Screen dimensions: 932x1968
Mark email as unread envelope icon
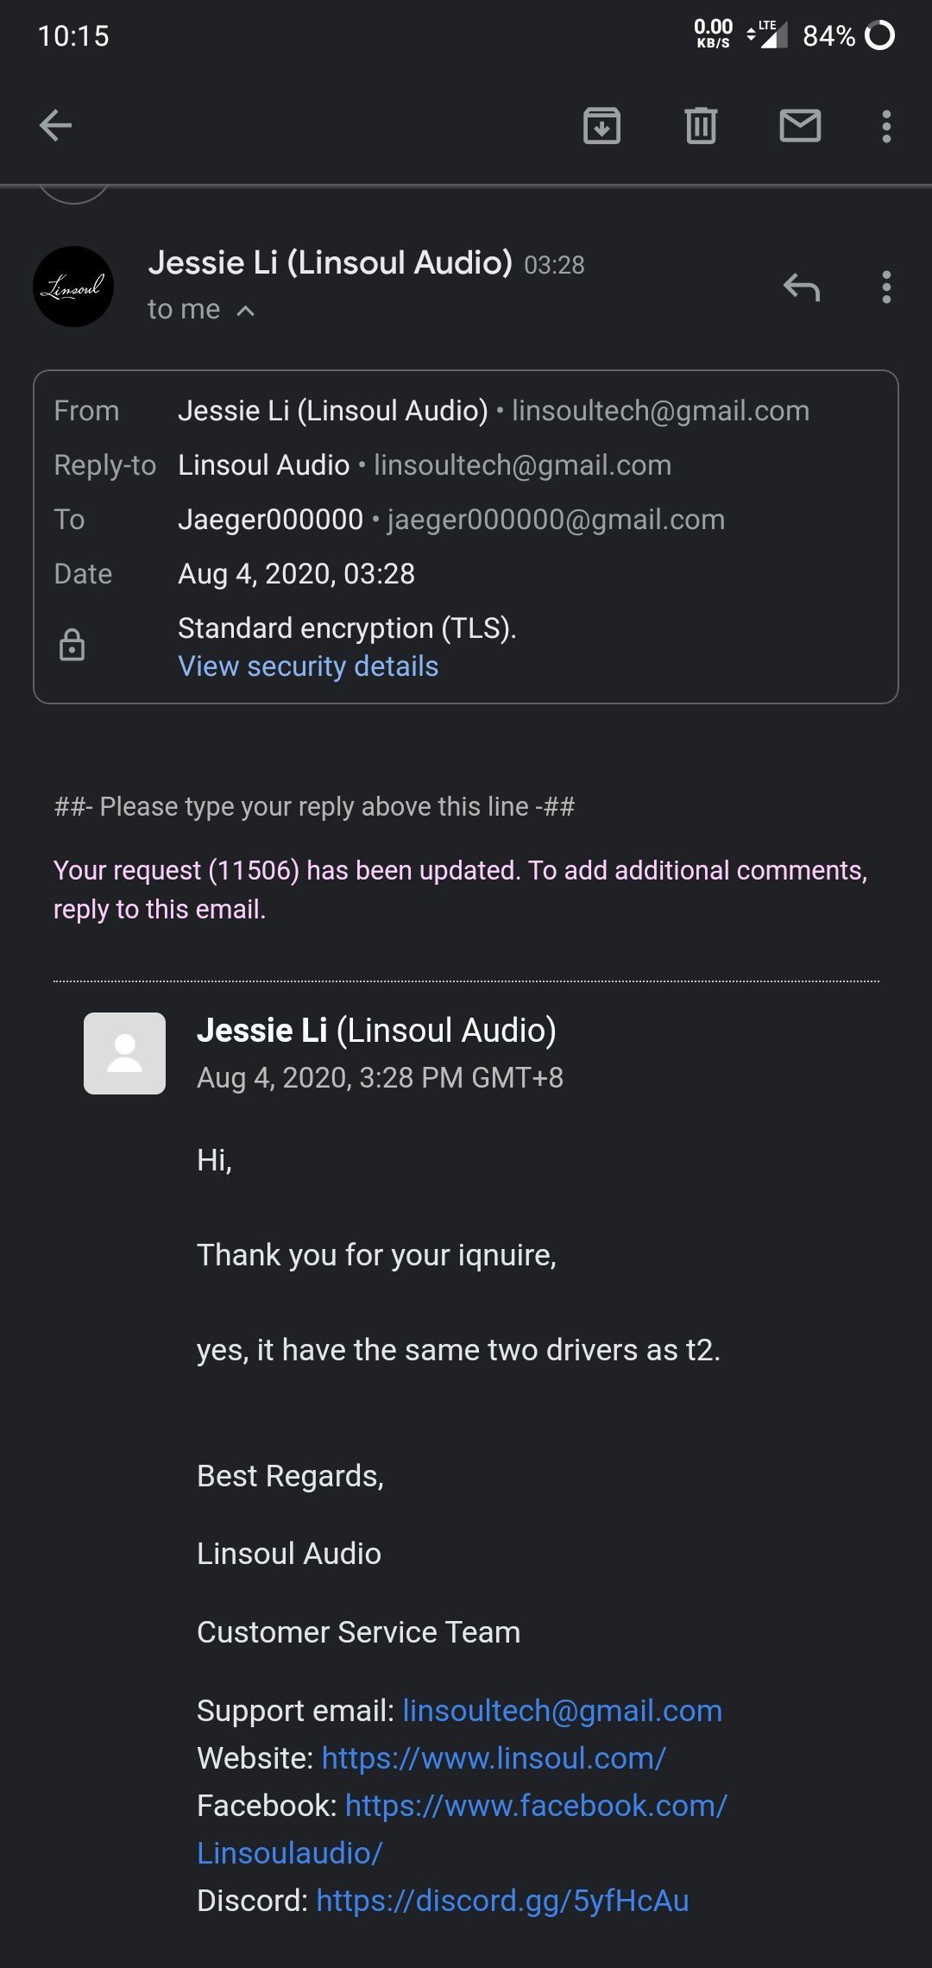[800, 126]
